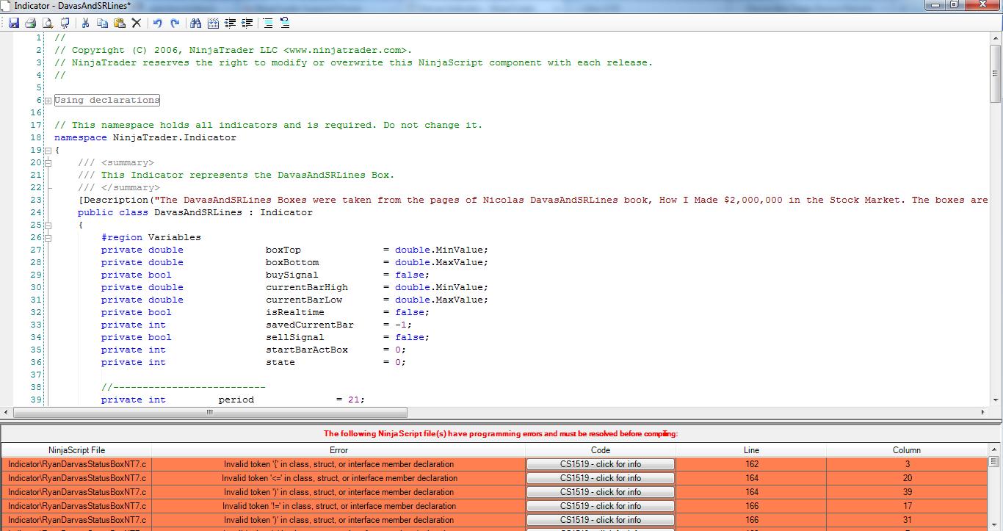Redo the last edit

pyautogui.click(x=175, y=23)
